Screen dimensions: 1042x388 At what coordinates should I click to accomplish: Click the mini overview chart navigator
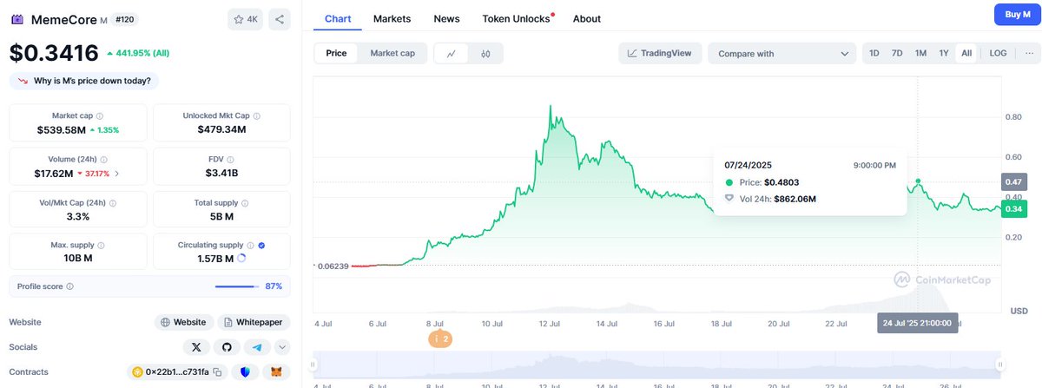click(x=657, y=365)
